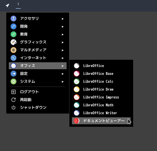Click the インターネット compass globe icon
Viewport: 157px width, 151px height.
[x=14, y=58]
